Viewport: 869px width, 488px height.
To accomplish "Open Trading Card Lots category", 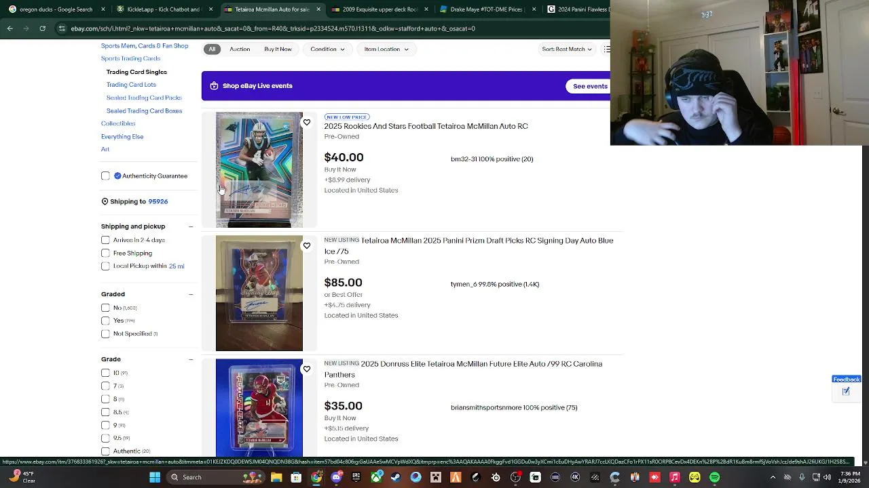I will click(131, 85).
